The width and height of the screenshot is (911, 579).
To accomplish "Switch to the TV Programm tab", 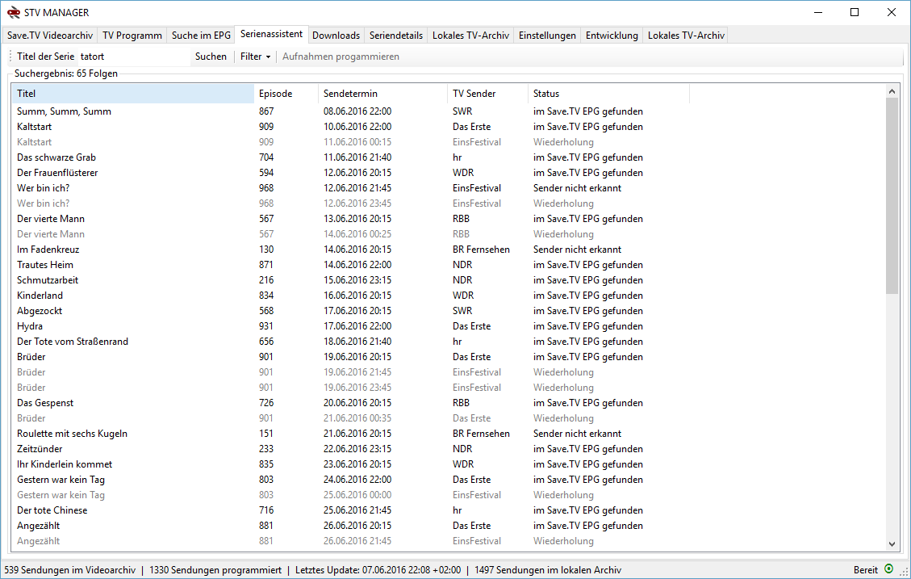I will tap(132, 35).
